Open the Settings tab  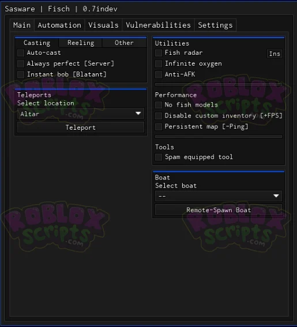click(215, 25)
